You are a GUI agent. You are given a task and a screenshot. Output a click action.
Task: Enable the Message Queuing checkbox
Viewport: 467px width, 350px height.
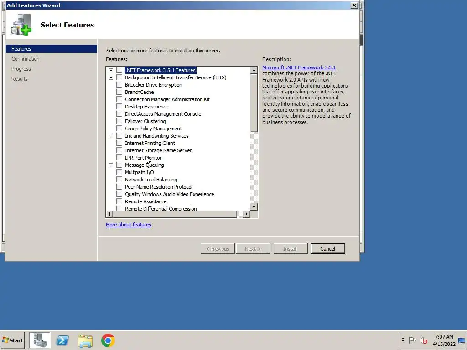click(x=119, y=165)
